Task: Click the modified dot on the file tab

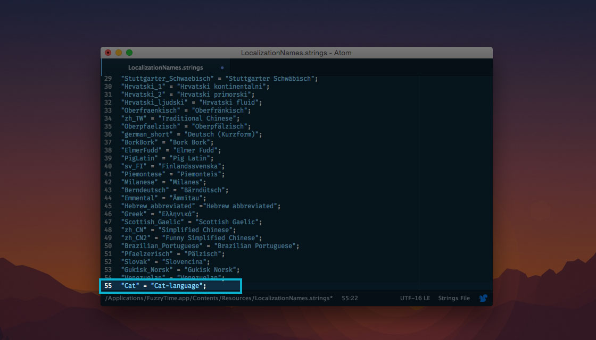Action: point(222,68)
